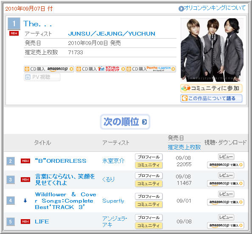Buy the CD via the amazon.co.jp button

point(49,69)
